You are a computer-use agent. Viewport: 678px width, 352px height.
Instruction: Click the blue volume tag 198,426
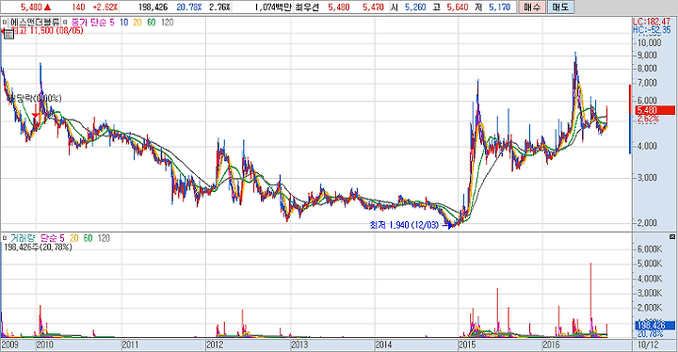click(x=654, y=325)
